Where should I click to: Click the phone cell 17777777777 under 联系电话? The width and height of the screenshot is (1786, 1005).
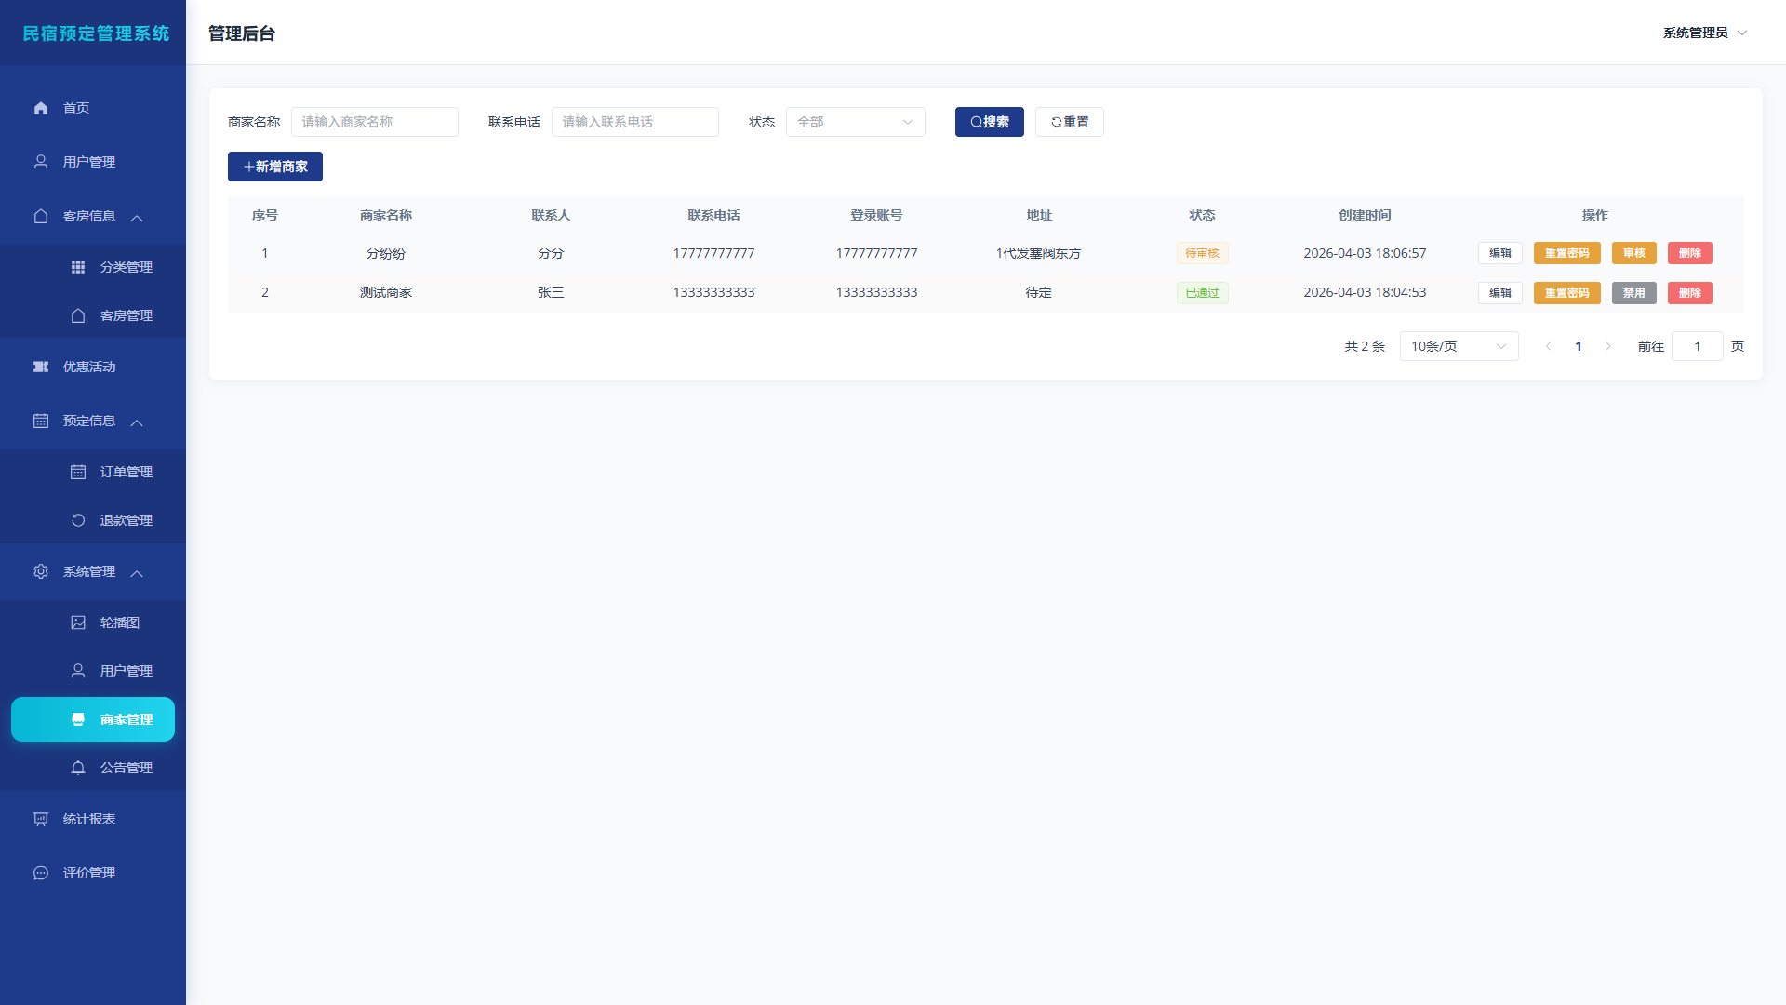713,253
